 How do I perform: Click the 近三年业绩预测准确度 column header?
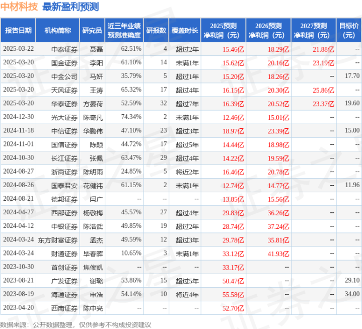[124, 30]
